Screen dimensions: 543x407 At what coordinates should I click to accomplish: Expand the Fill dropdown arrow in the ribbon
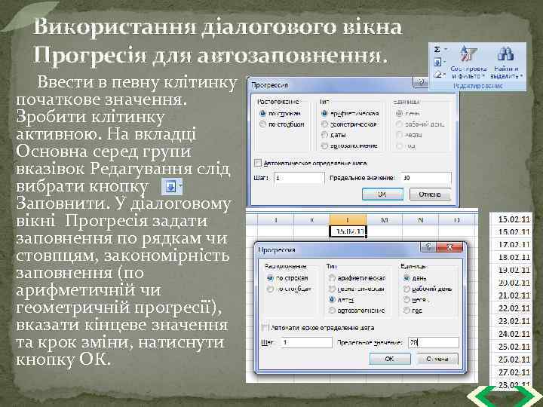click(x=446, y=63)
